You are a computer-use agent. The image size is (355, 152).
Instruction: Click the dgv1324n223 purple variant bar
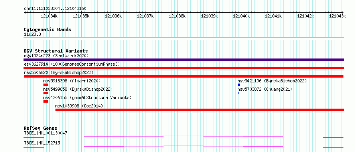tap(183, 60)
